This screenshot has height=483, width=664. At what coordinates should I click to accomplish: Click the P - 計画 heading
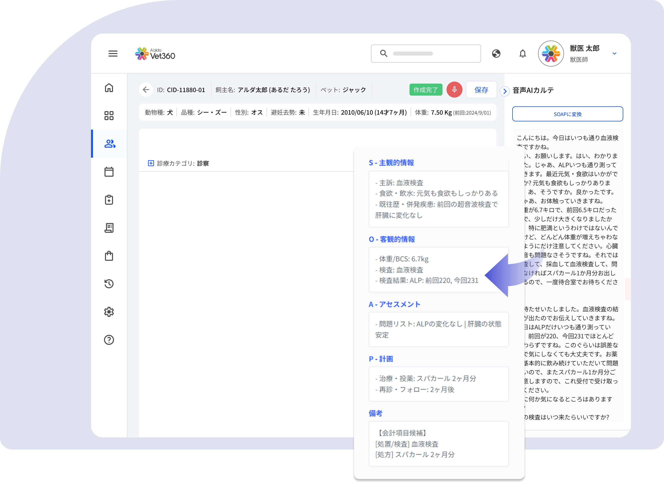pos(381,359)
